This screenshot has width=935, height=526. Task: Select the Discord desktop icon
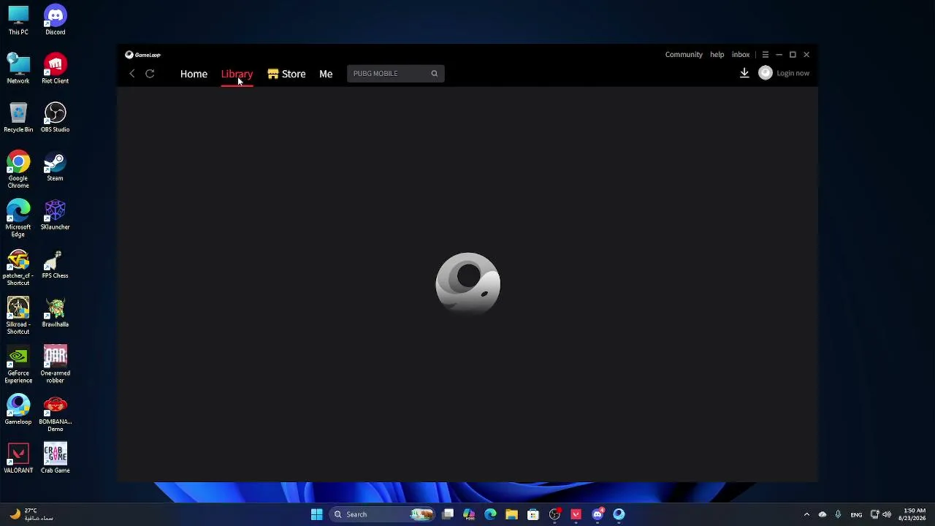pos(55,20)
